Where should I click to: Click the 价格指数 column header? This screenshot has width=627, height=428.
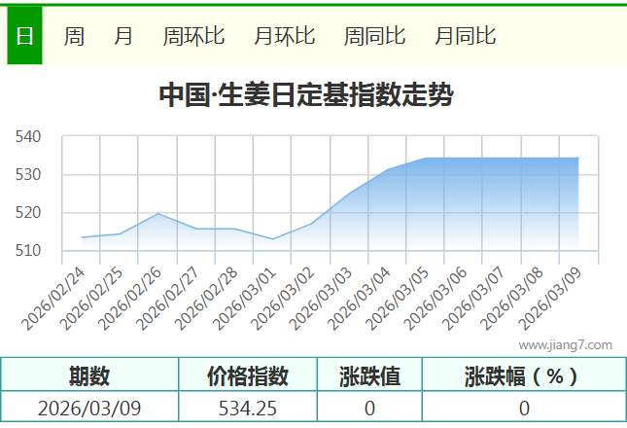point(248,375)
